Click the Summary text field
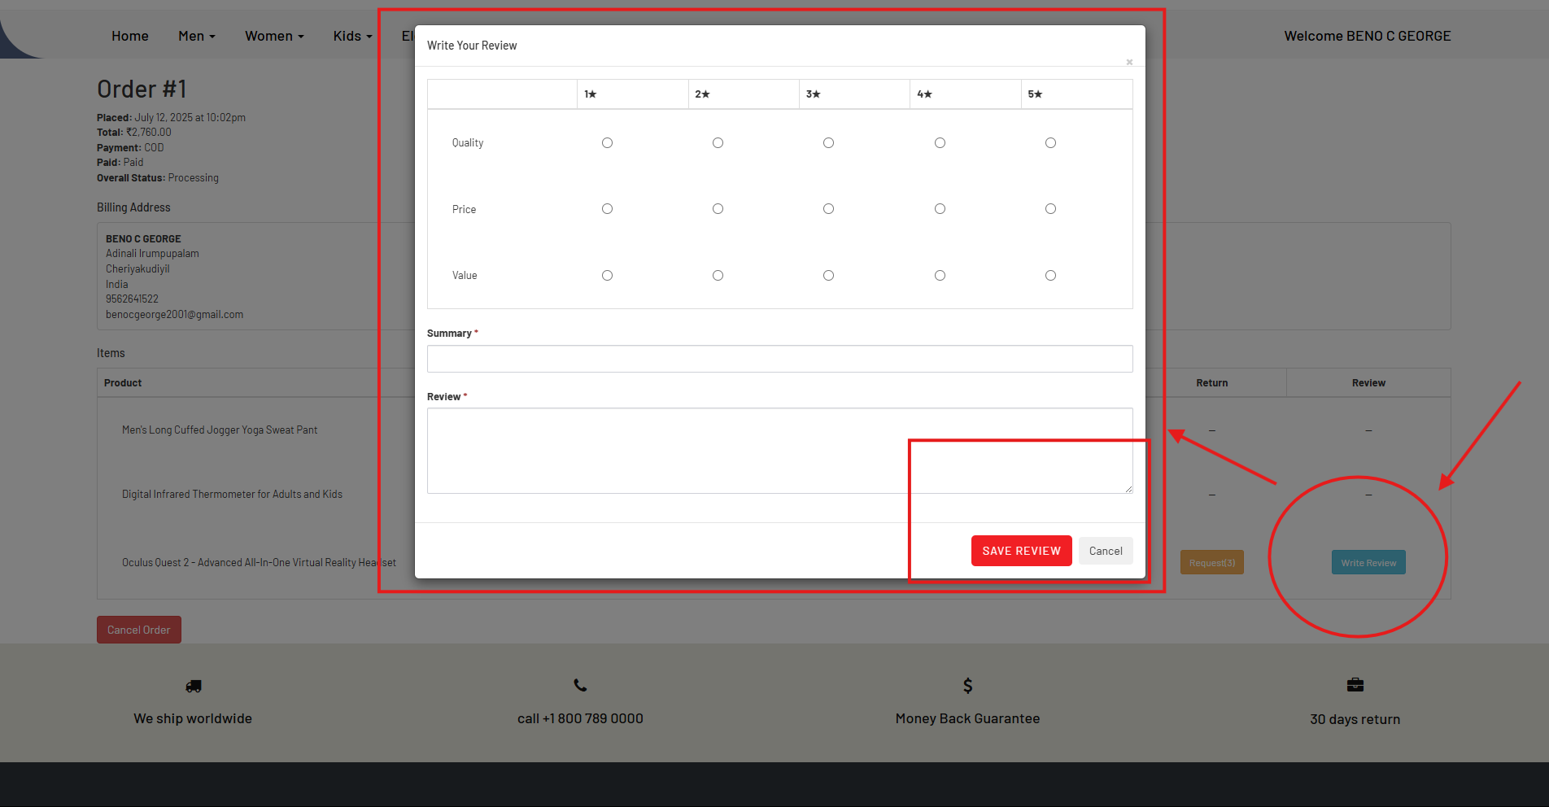Screen dimensions: 1549x807 click(x=779, y=359)
